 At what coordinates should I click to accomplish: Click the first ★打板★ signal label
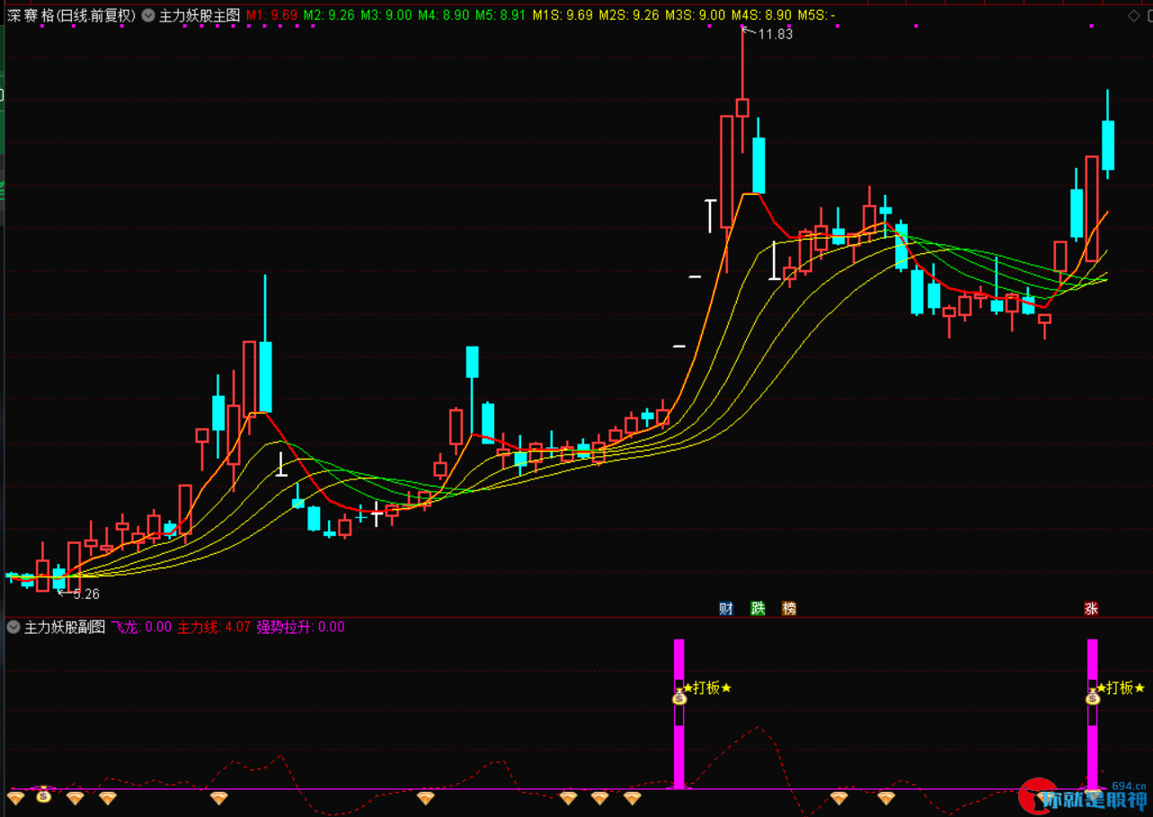pos(707,688)
